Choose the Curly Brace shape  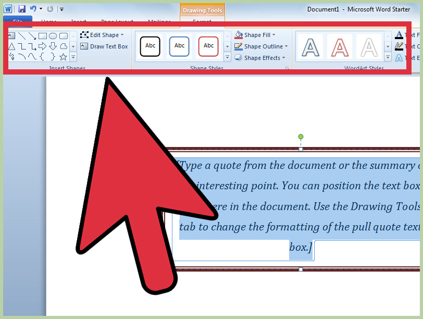(x=42, y=57)
